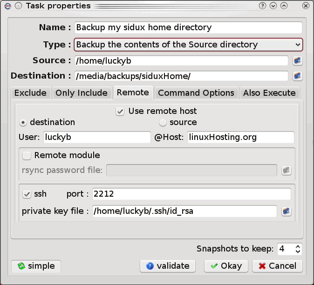Image resolution: width=314 pixels, height=285 pixels.
Task: Click the window help question mark icon
Action: tap(263, 6)
